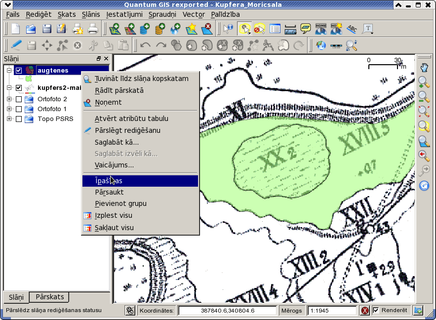Click the Remove Layer toolbar icon
The image size is (436, 320).
tap(206, 29)
